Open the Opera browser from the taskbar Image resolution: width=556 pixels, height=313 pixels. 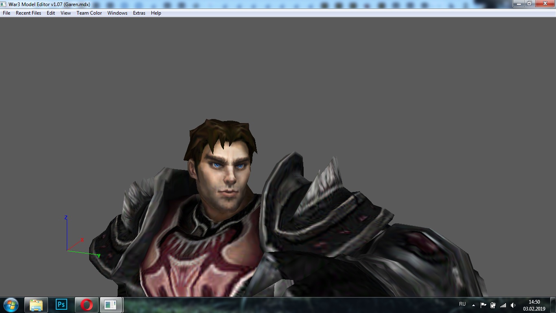(x=86, y=305)
